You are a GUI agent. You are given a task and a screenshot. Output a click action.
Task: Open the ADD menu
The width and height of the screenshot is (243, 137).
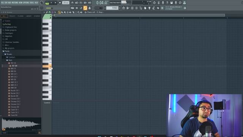coord(9,3)
